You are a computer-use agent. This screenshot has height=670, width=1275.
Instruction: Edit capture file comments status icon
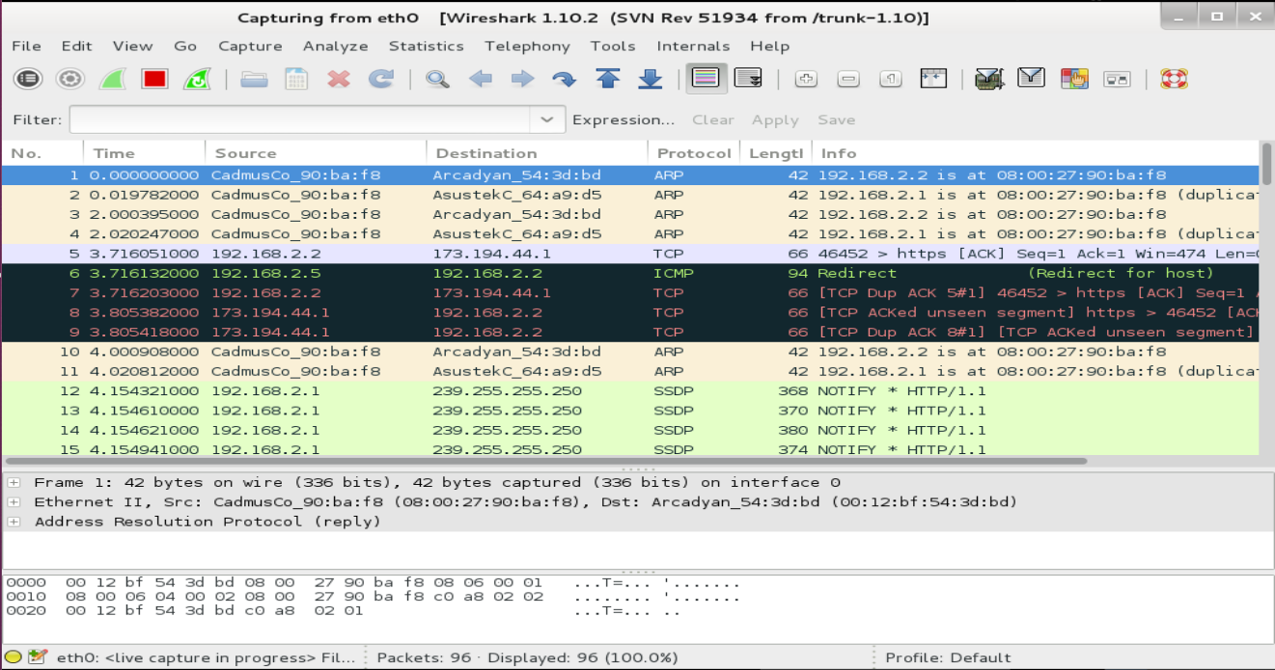click(38, 657)
